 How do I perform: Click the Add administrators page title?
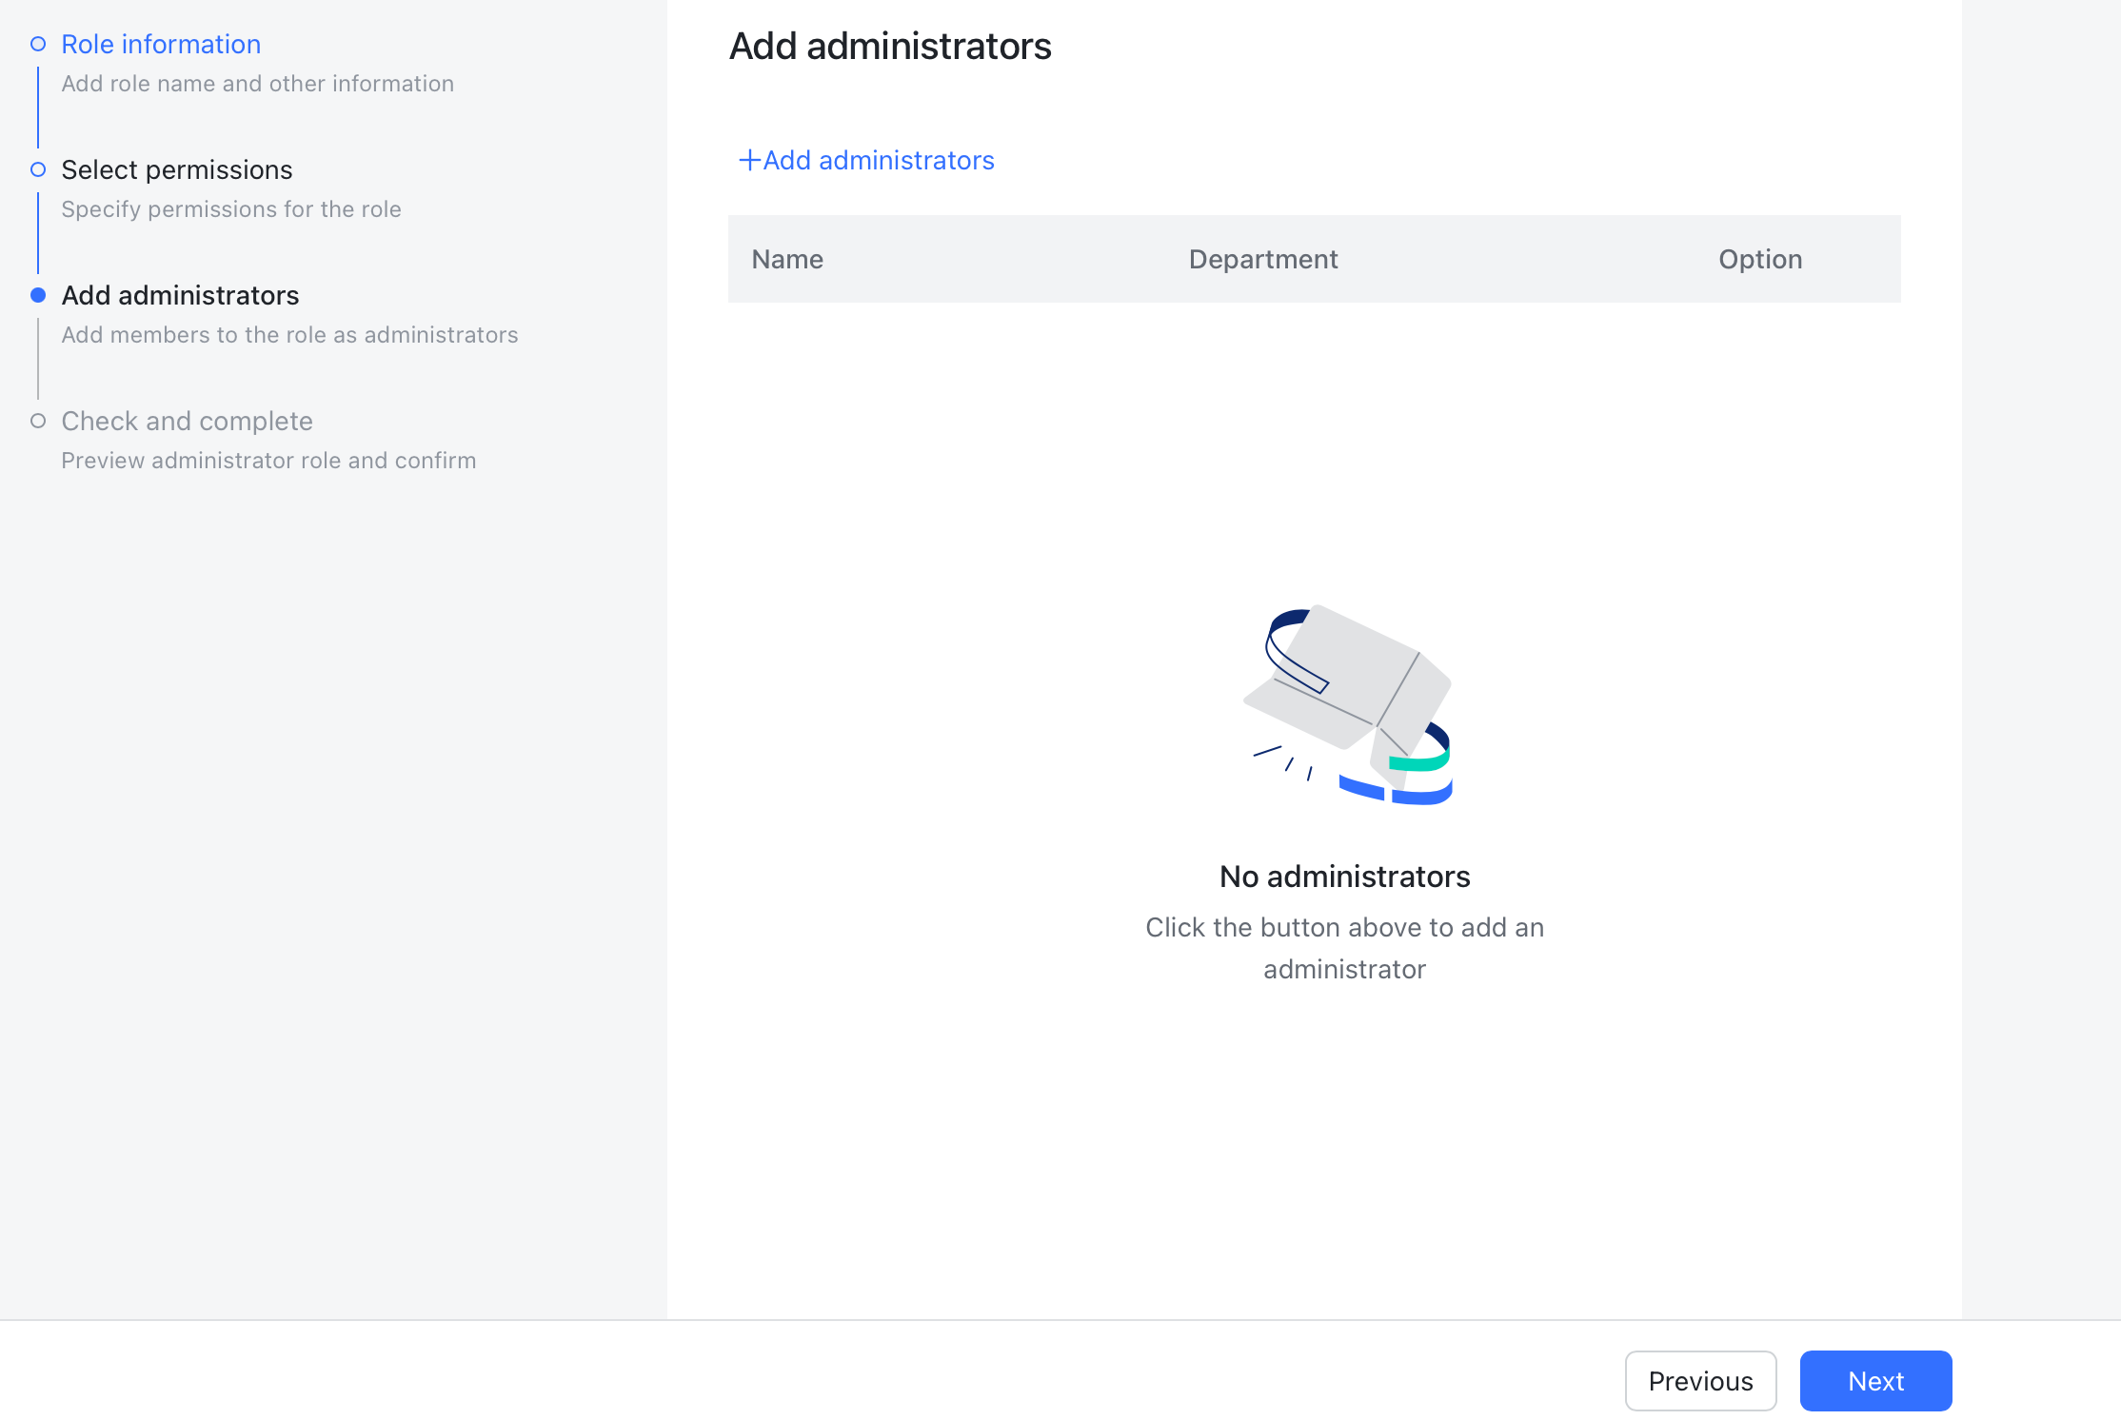pos(890,45)
